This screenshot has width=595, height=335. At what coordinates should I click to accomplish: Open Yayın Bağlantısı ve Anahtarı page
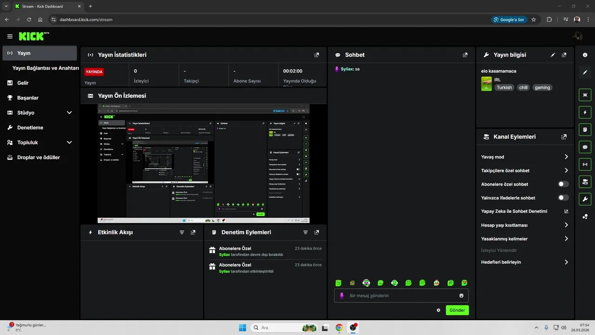tap(46, 68)
